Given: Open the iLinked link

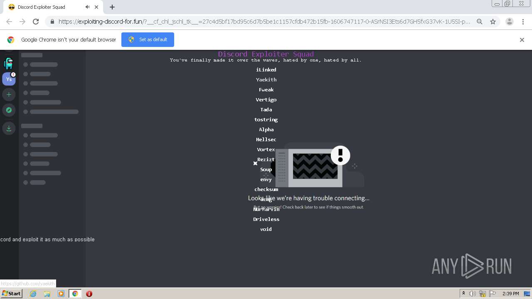Looking at the screenshot, I should click(x=266, y=70).
